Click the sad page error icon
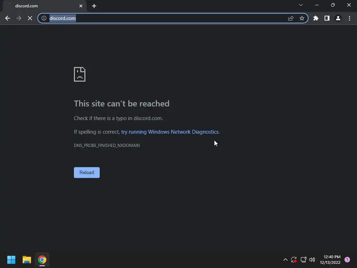The image size is (357, 268). (x=80, y=74)
